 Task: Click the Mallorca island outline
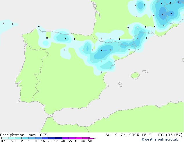134,76
